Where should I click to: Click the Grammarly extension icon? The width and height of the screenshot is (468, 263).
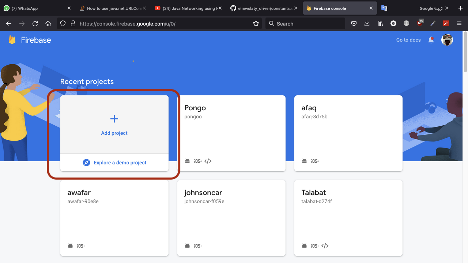tap(393, 23)
